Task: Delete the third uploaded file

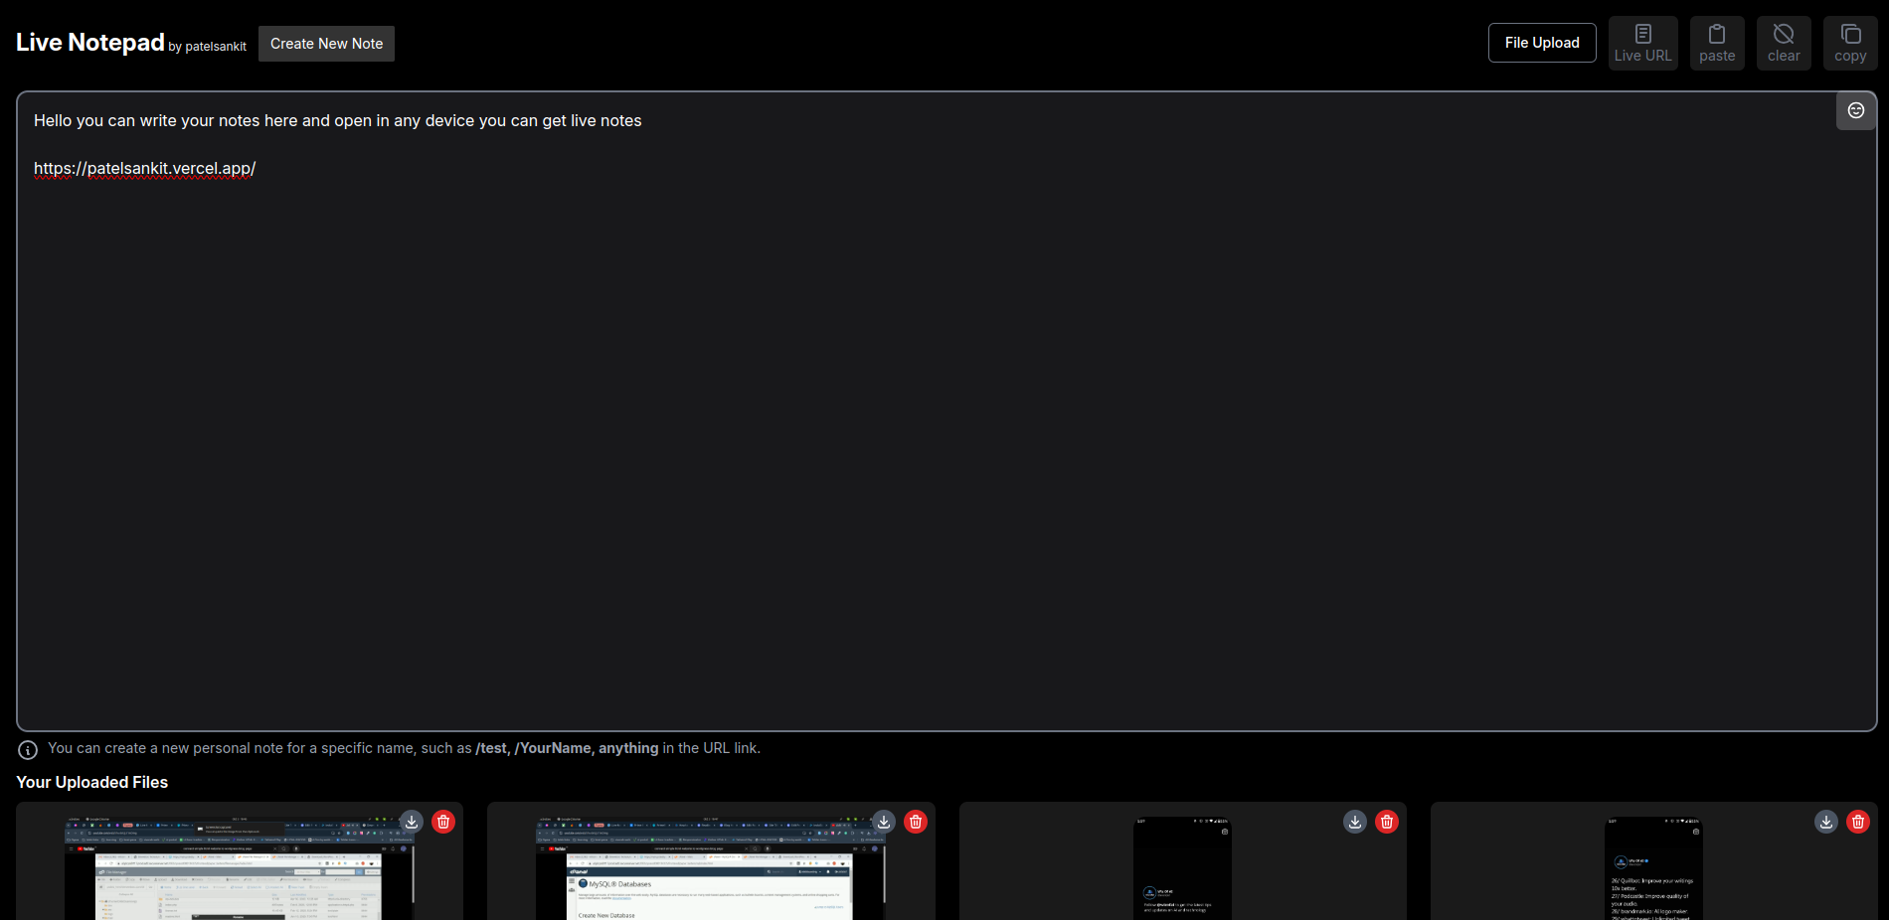Action: tap(1387, 822)
